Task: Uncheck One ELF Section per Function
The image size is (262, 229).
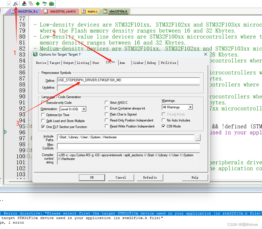Action: (43, 127)
